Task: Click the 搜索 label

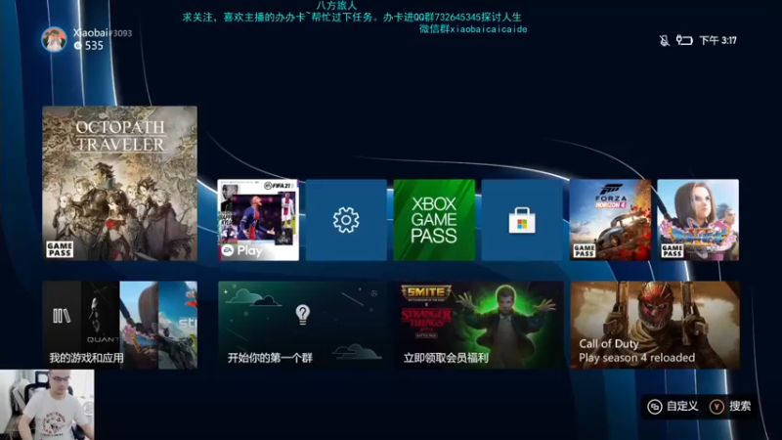Action: pyautogui.click(x=740, y=406)
